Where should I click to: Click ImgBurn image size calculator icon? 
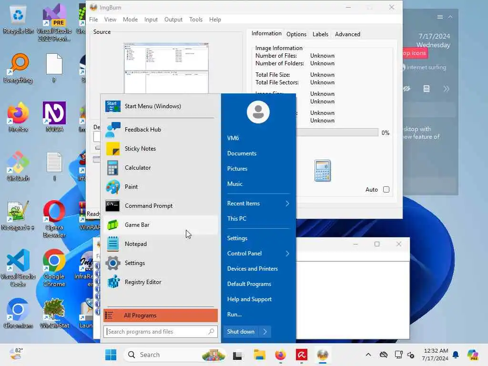[323, 171]
